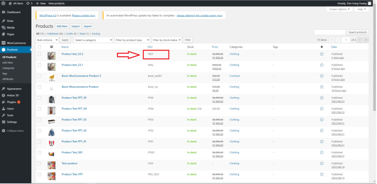The height and width of the screenshot is (184, 377).
Task: Open Users in the sidebar
Action: 10,109
